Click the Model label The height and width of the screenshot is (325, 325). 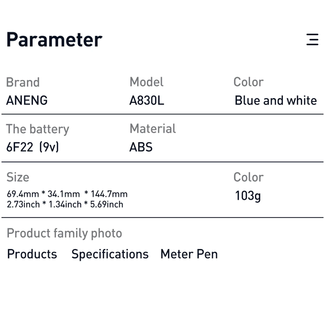(147, 82)
